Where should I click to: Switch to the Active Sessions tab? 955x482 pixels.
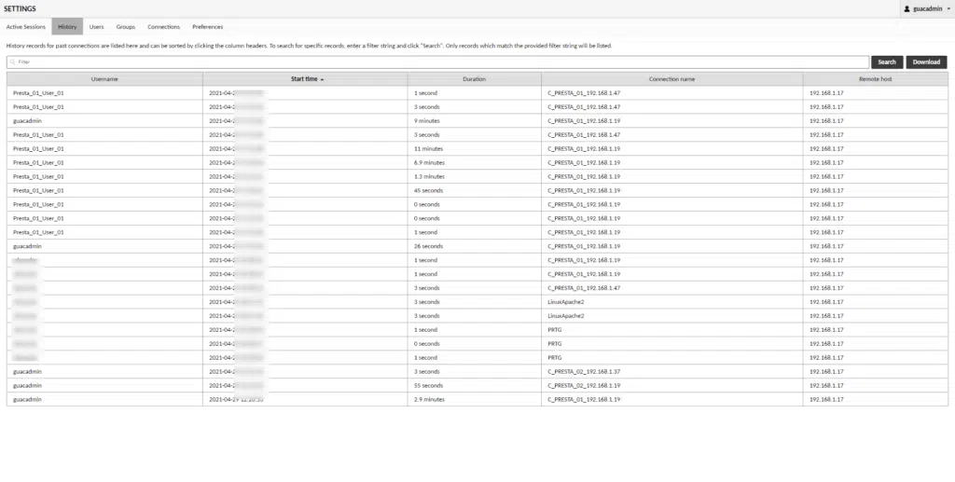pyautogui.click(x=25, y=27)
